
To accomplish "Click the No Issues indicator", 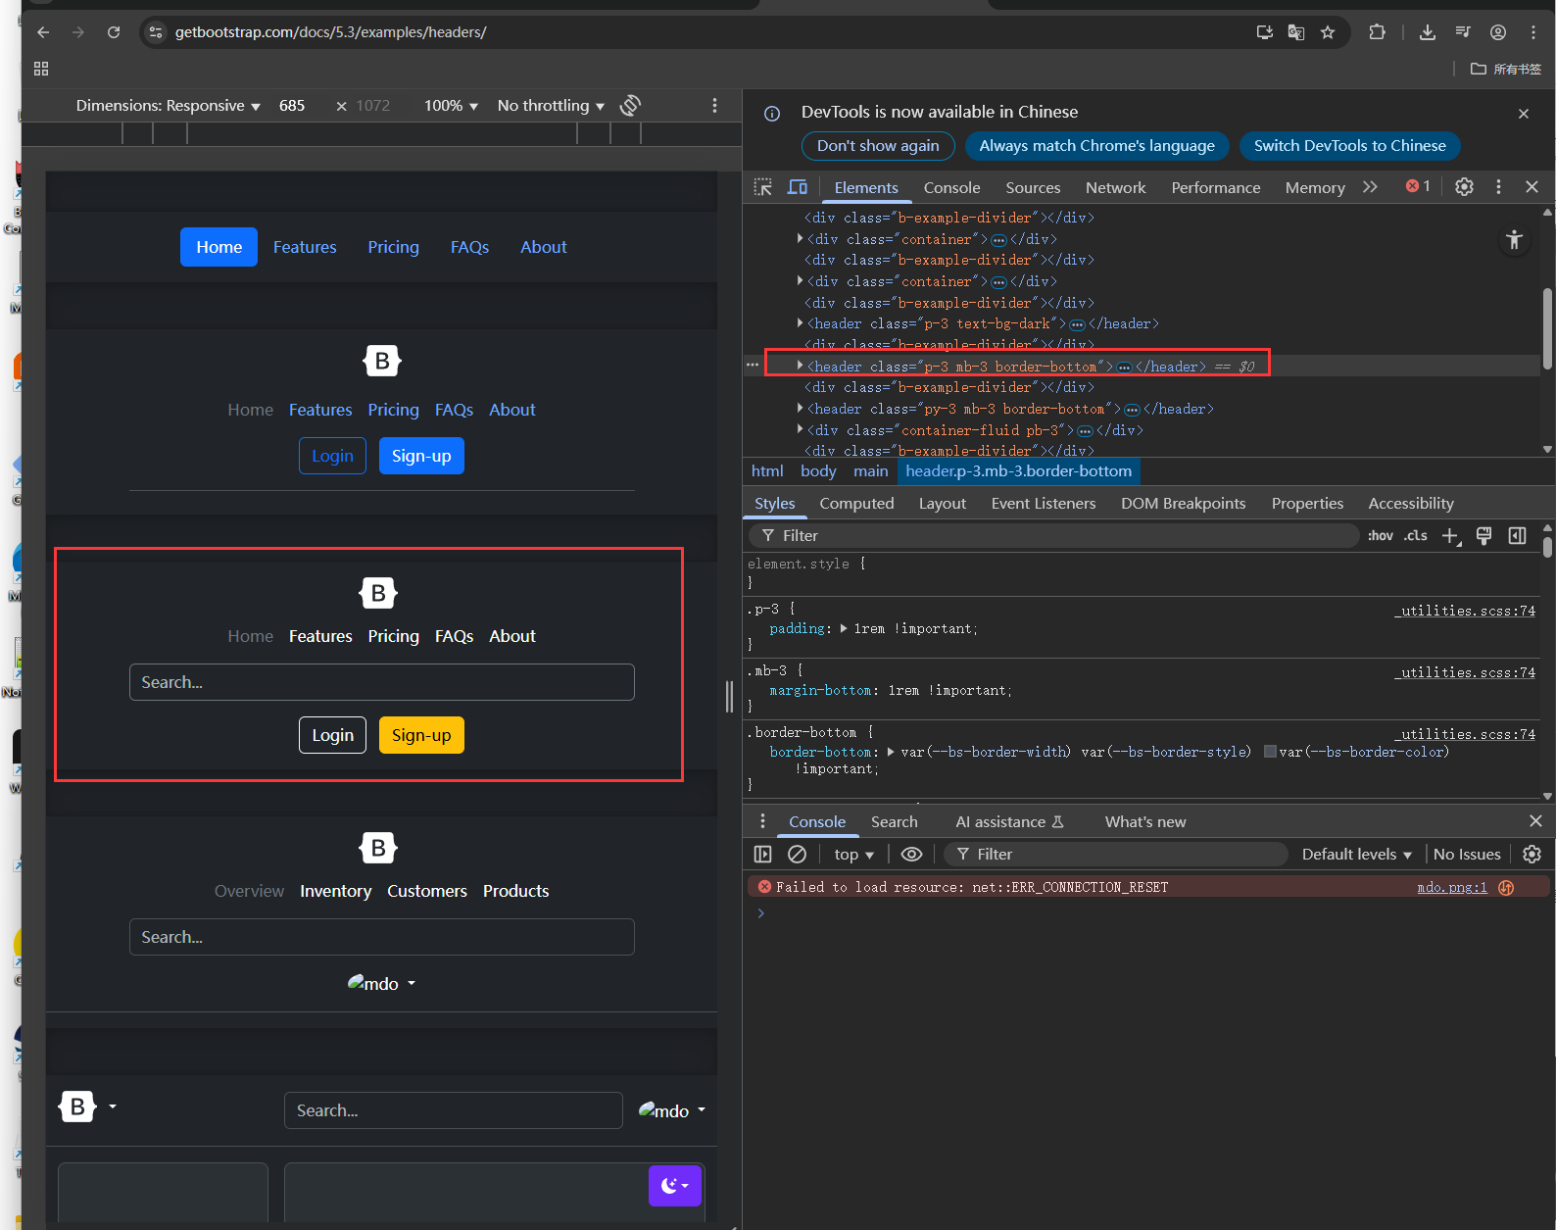I will (x=1467, y=855).
